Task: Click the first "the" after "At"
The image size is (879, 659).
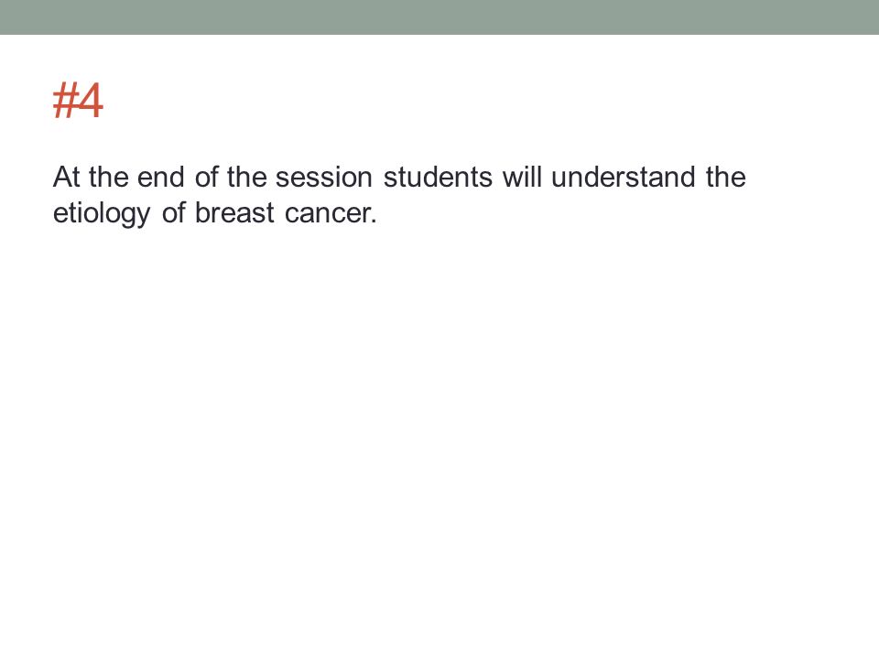Action: point(109,177)
